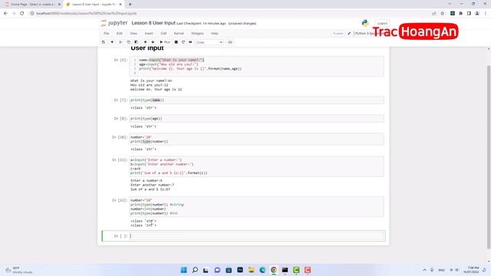Open the Insert menu

[x=149, y=33]
